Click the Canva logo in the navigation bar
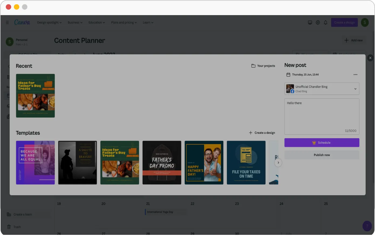The height and width of the screenshot is (237, 375). point(22,22)
